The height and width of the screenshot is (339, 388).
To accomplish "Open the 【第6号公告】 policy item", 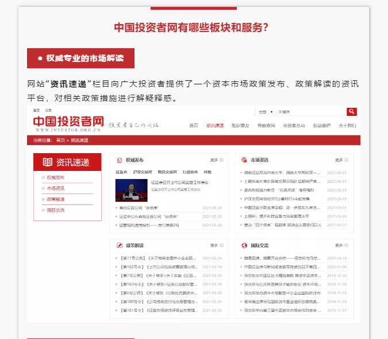I will click(x=159, y=293).
